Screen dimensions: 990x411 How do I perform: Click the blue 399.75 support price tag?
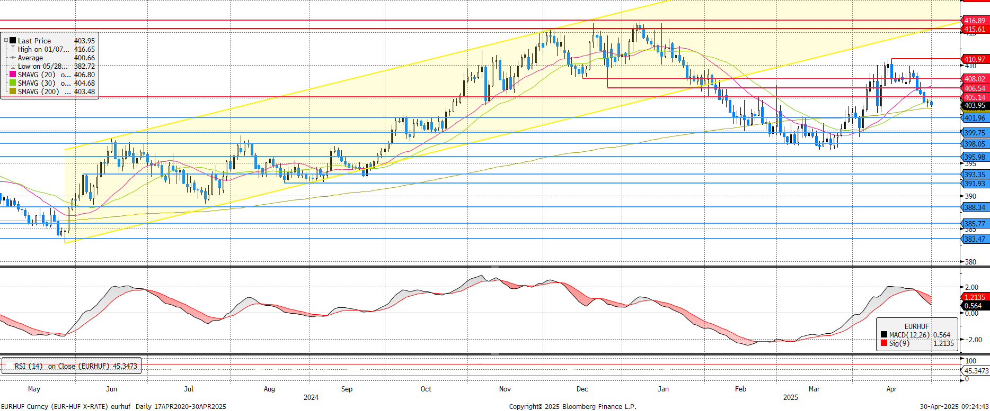(974, 133)
